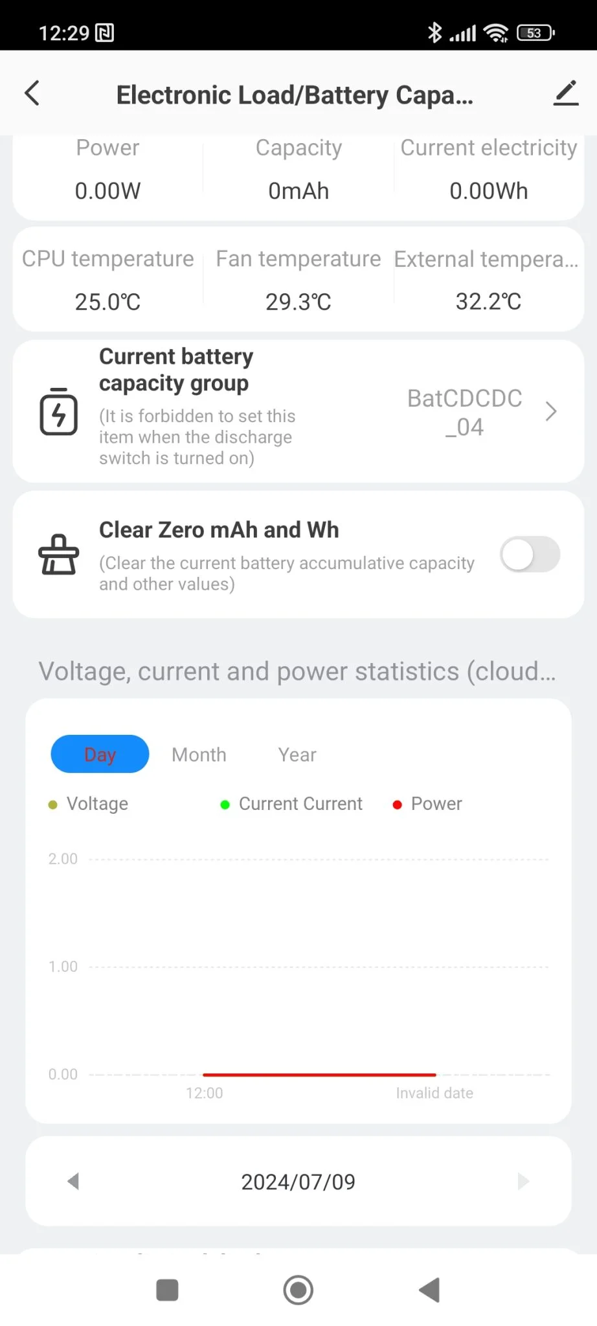
Task: Toggle Current Current series in legend
Action: pyautogui.click(x=291, y=804)
